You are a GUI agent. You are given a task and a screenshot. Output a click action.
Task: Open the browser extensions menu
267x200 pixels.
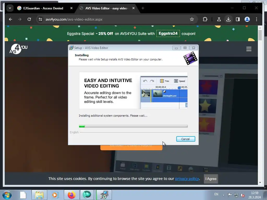(205, 19)
